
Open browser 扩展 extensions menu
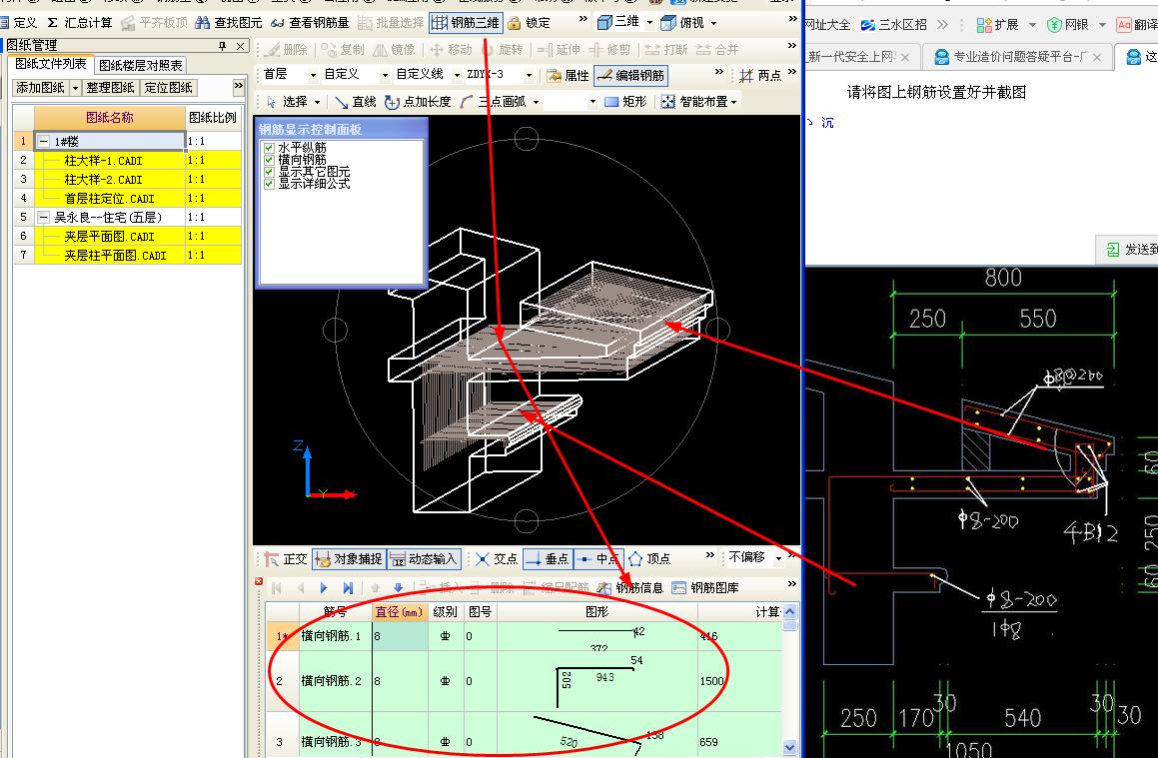tap(1005, 24)
